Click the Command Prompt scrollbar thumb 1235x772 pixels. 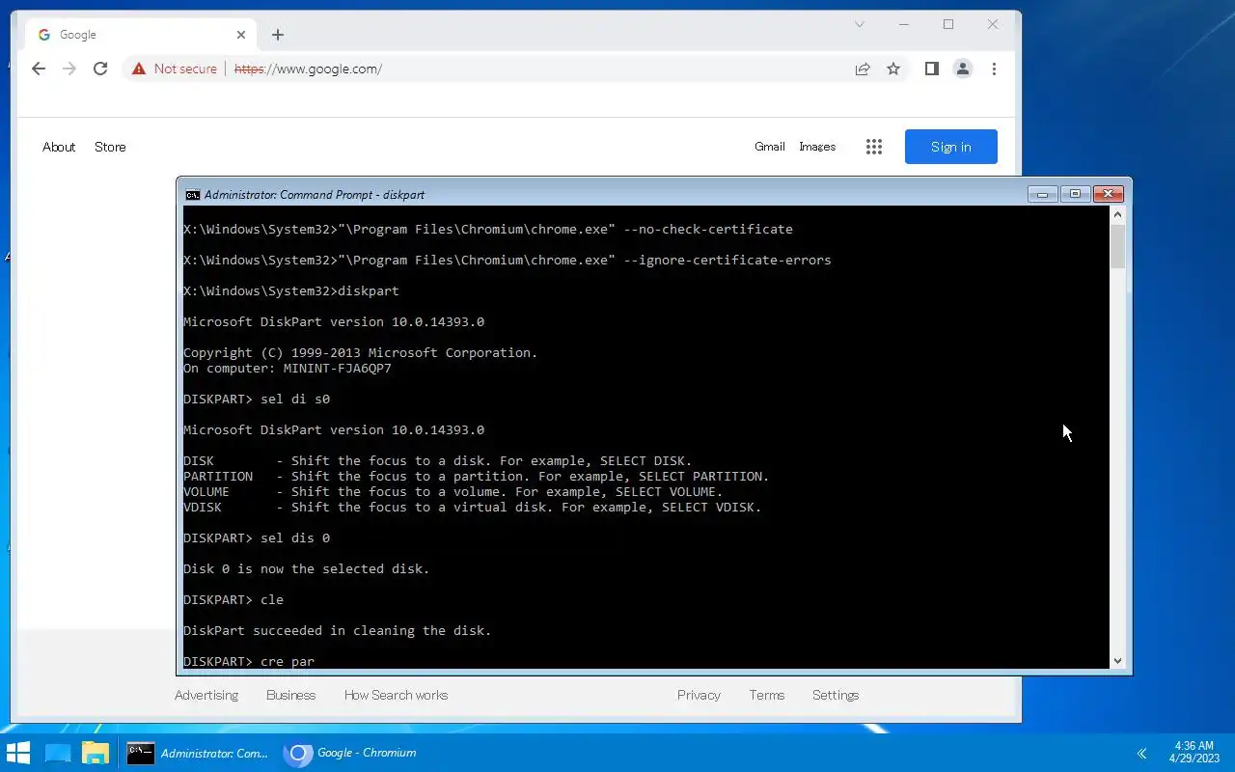1118,246
